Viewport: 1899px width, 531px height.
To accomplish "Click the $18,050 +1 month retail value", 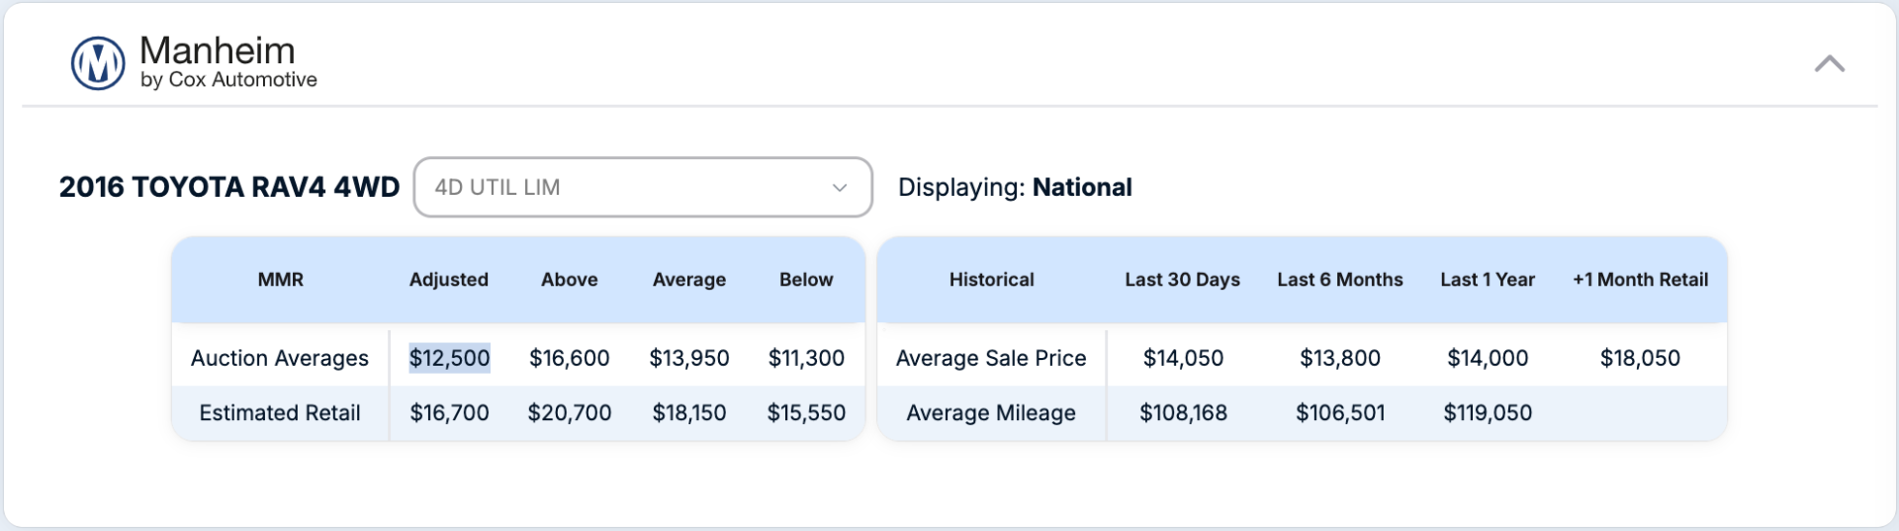I will [1641, 358].
